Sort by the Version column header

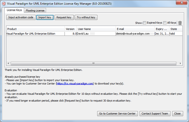pos(71,29)
